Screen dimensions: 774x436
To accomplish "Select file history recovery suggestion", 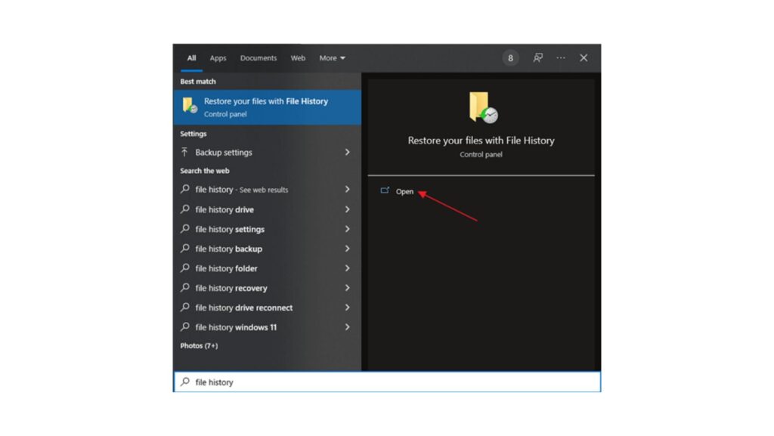I will point(267,288).
